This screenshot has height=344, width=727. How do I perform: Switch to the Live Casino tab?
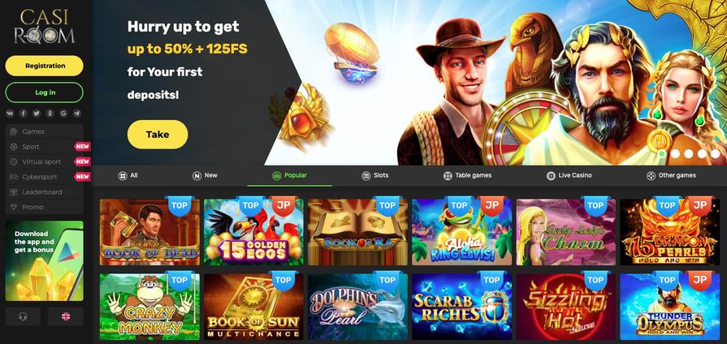click(569, 175)
